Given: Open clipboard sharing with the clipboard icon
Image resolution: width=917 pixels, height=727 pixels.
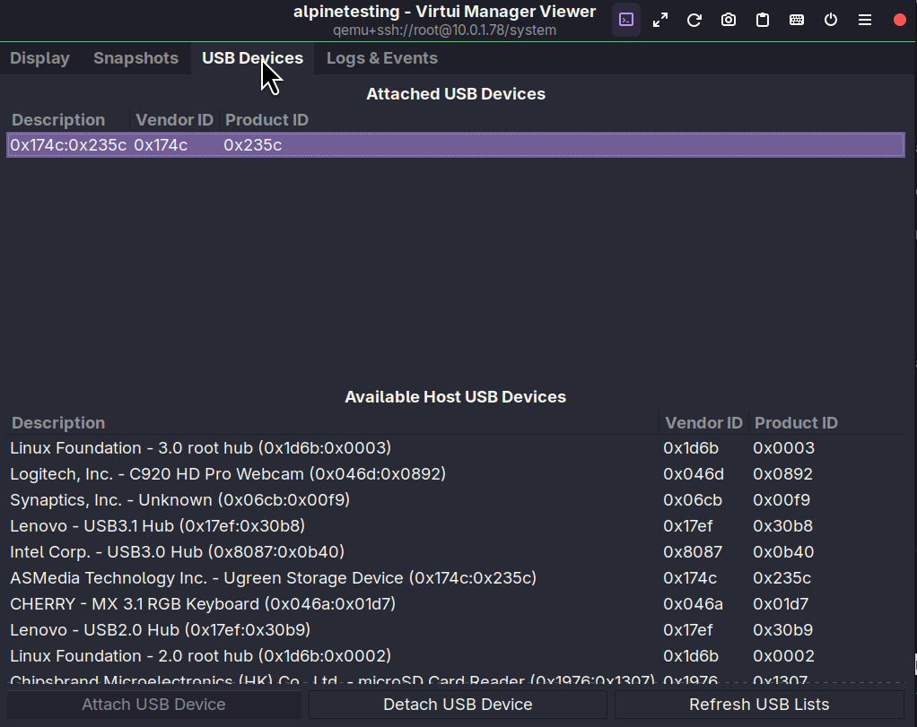Looking at the screenshot, I should click(x=762, y=19).
